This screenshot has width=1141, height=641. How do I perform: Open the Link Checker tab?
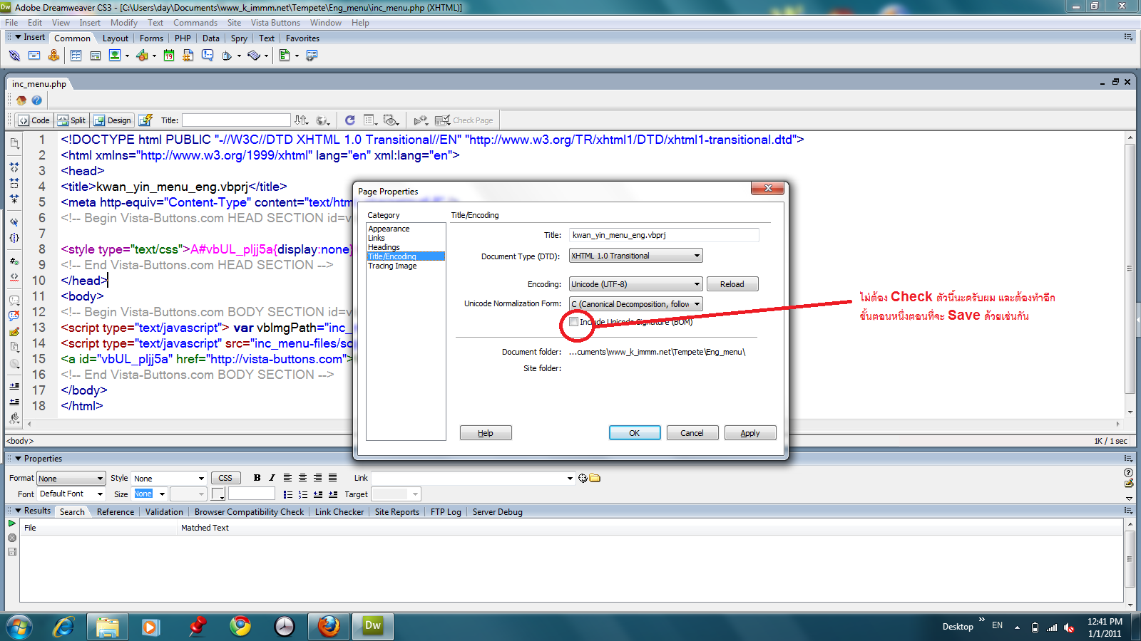pos(339,512)
